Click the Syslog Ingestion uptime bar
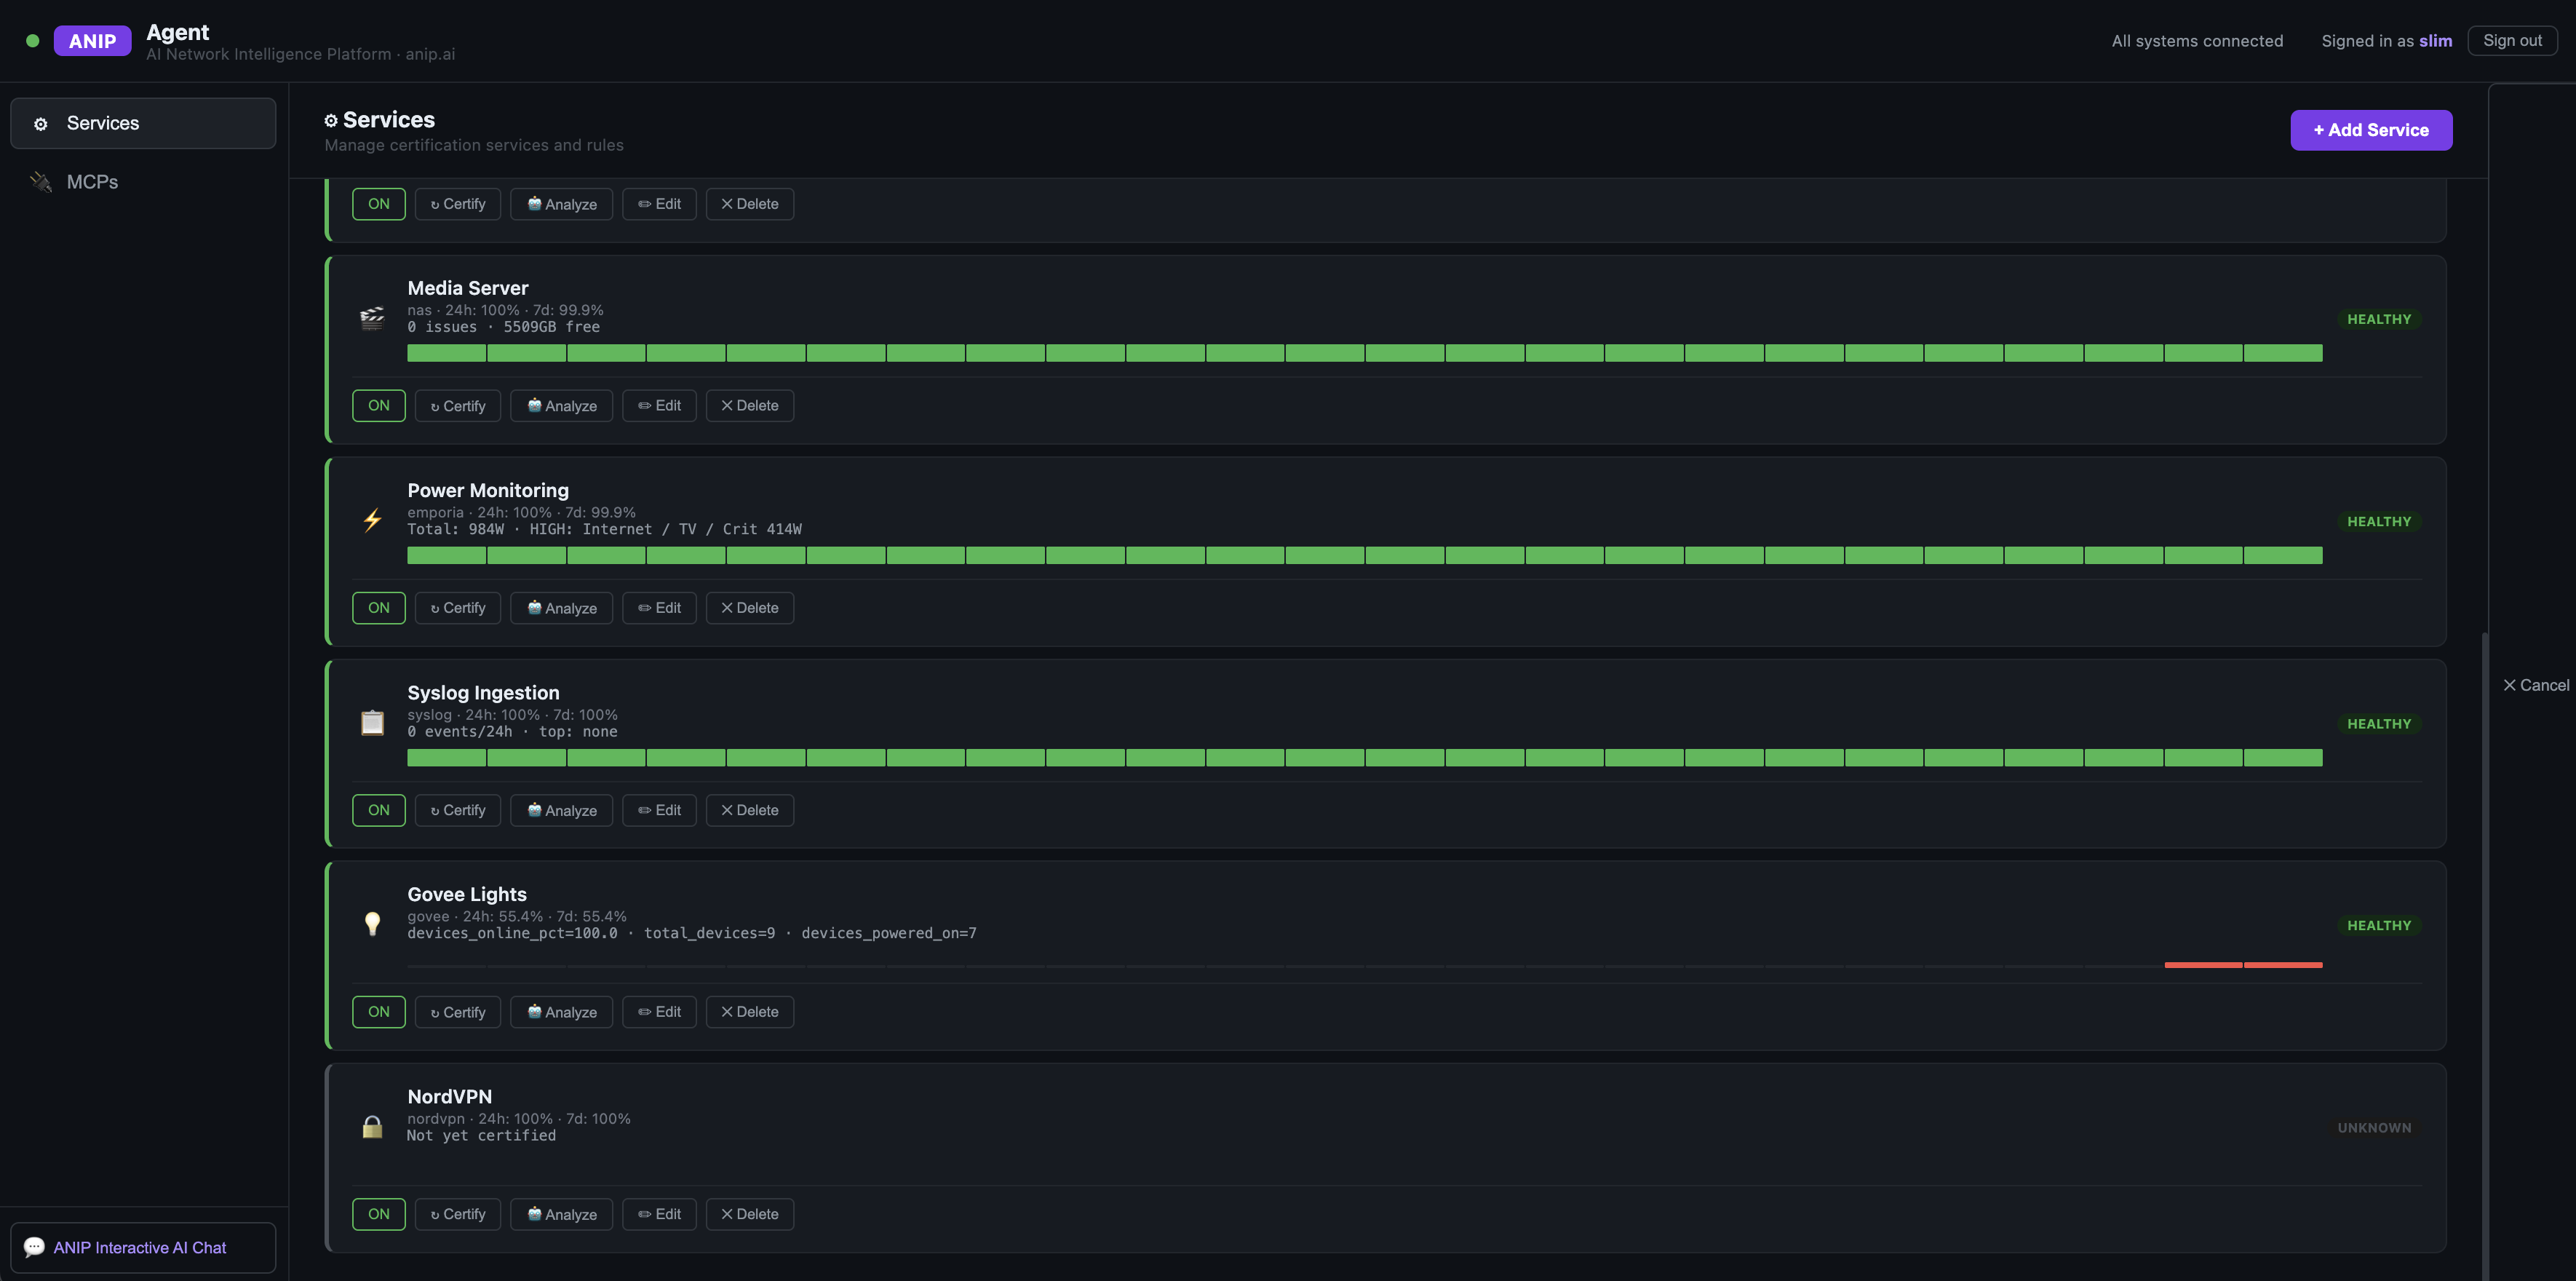Image resolution: width=2576 pixels, height=1281 pixels. point(1365,758)
